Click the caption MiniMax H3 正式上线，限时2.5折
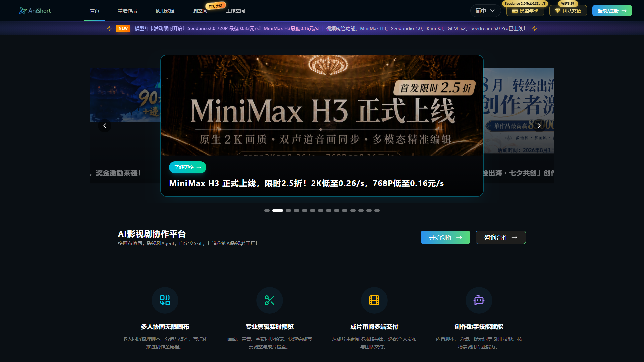The width and height of the screenshot is (644, 362). tap(307, 183)
